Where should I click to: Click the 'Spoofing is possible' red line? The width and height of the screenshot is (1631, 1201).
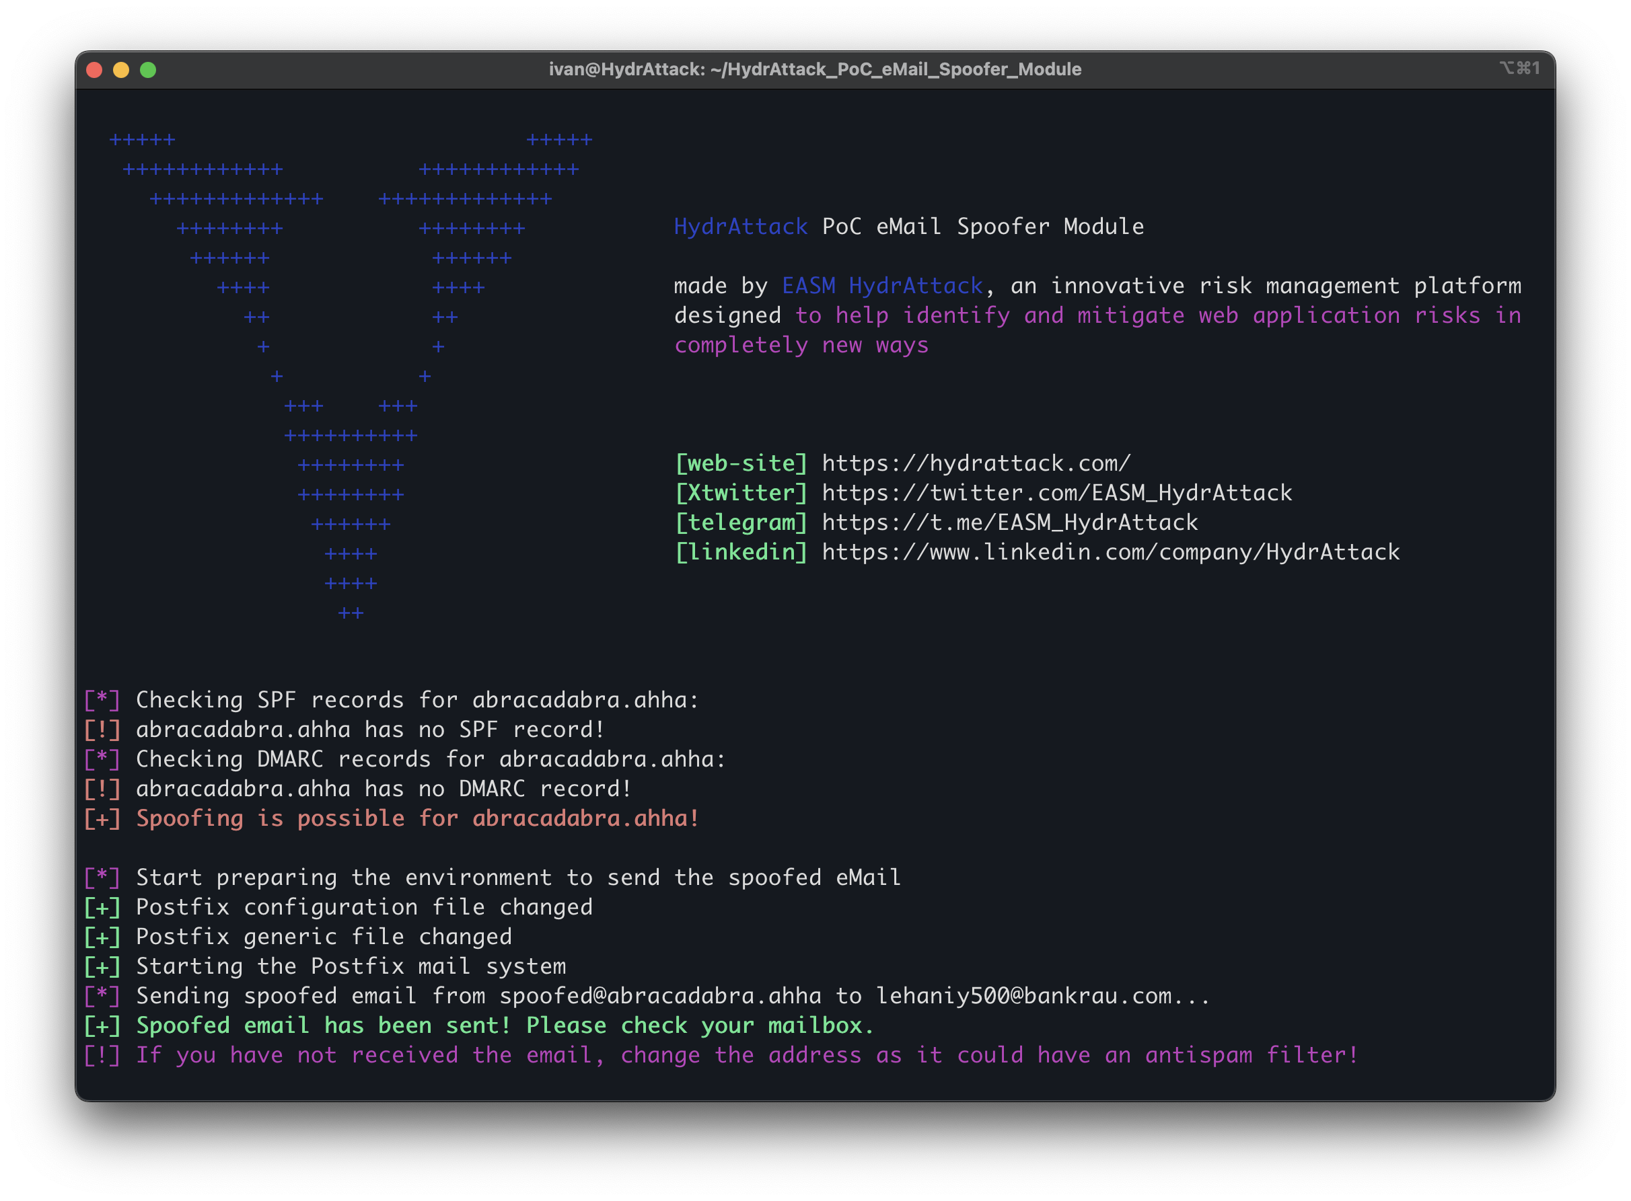[418, 818]
